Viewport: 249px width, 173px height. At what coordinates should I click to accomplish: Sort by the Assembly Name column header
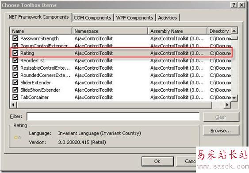click(177, 31)
